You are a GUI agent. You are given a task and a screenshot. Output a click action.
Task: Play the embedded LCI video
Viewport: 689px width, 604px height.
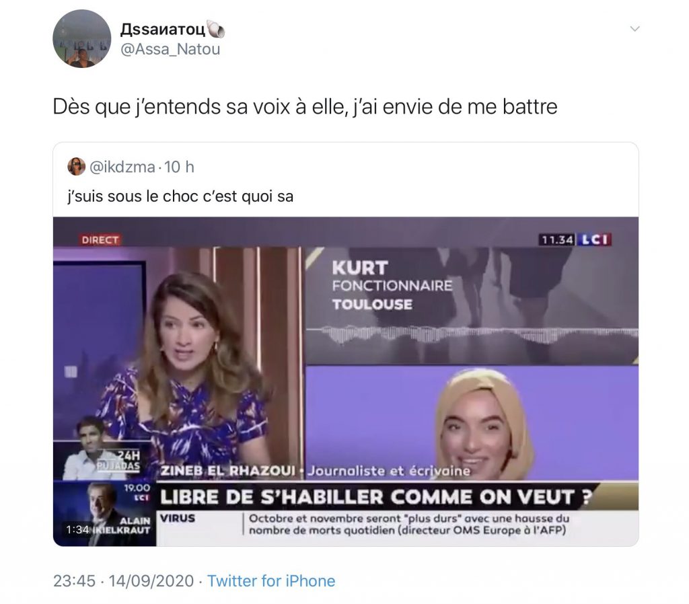(x=346, y=381)
